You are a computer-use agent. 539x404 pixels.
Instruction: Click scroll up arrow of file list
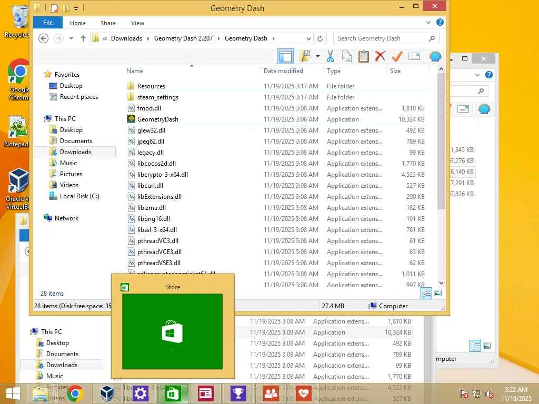click(442, 70)
